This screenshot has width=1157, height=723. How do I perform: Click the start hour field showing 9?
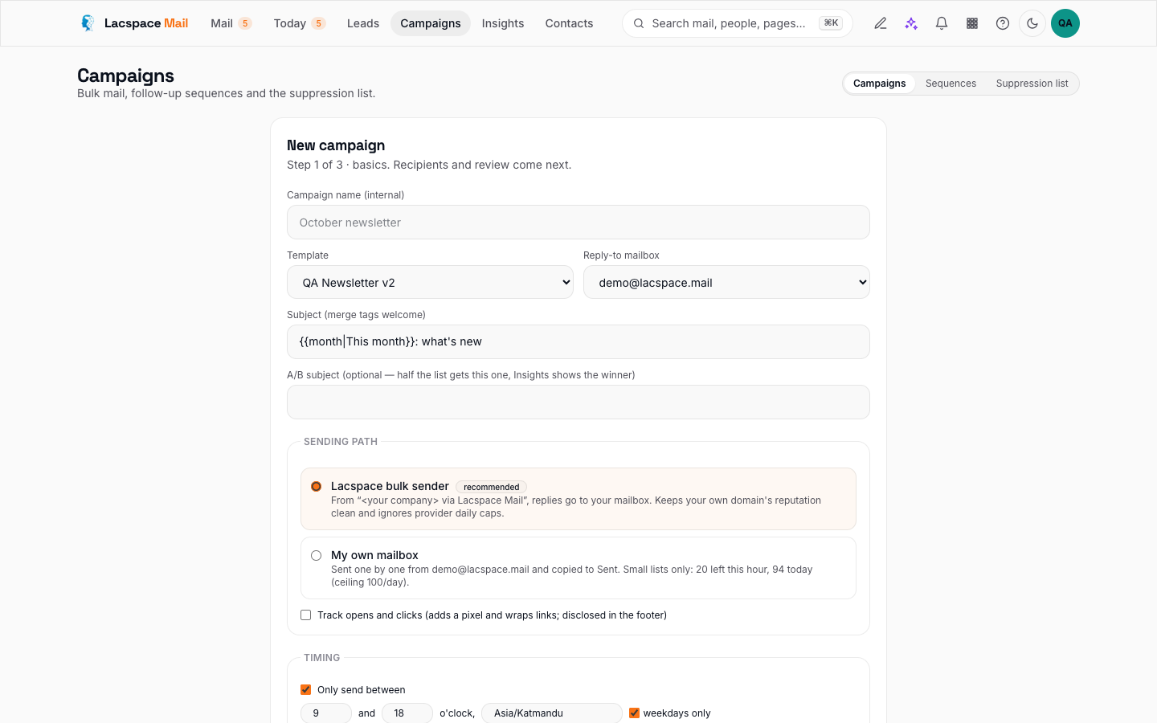coord(326,713)
